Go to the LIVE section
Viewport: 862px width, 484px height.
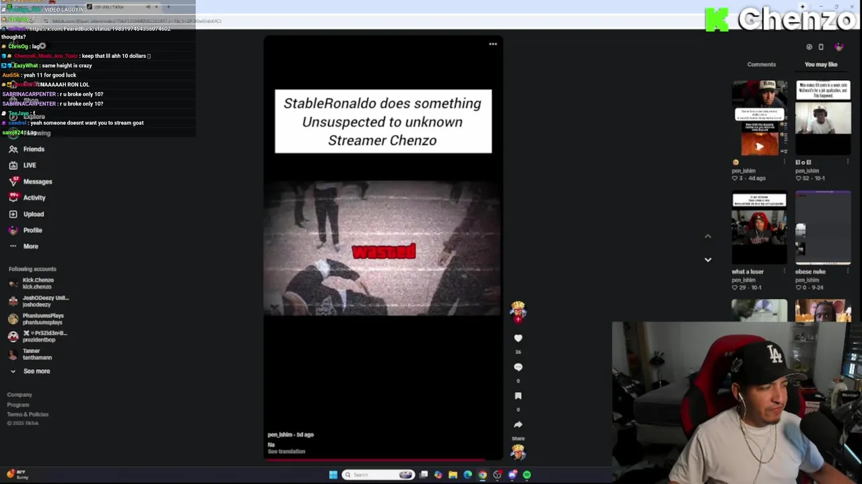tap(22, 165)
